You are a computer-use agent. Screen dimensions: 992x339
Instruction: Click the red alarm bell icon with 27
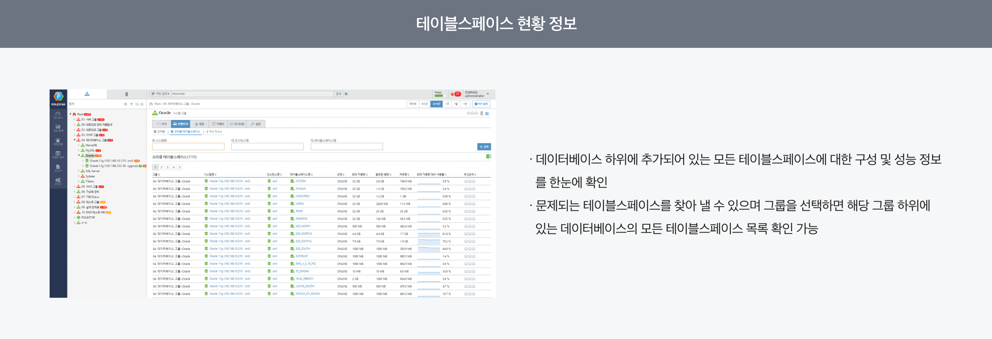(x=455, y=94)
